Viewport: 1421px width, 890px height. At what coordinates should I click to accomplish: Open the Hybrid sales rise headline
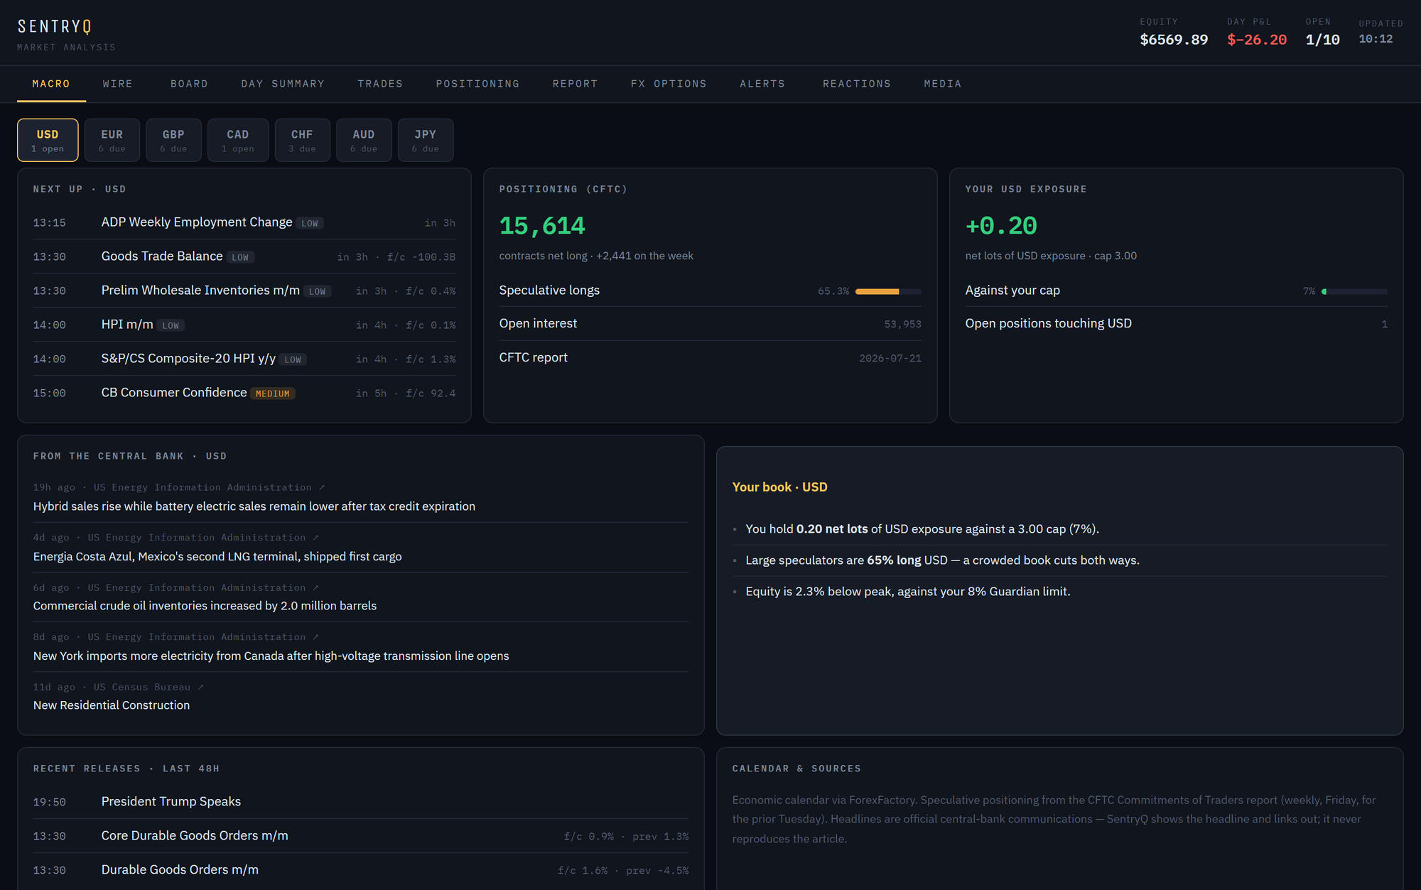click(x=254, y=506)
